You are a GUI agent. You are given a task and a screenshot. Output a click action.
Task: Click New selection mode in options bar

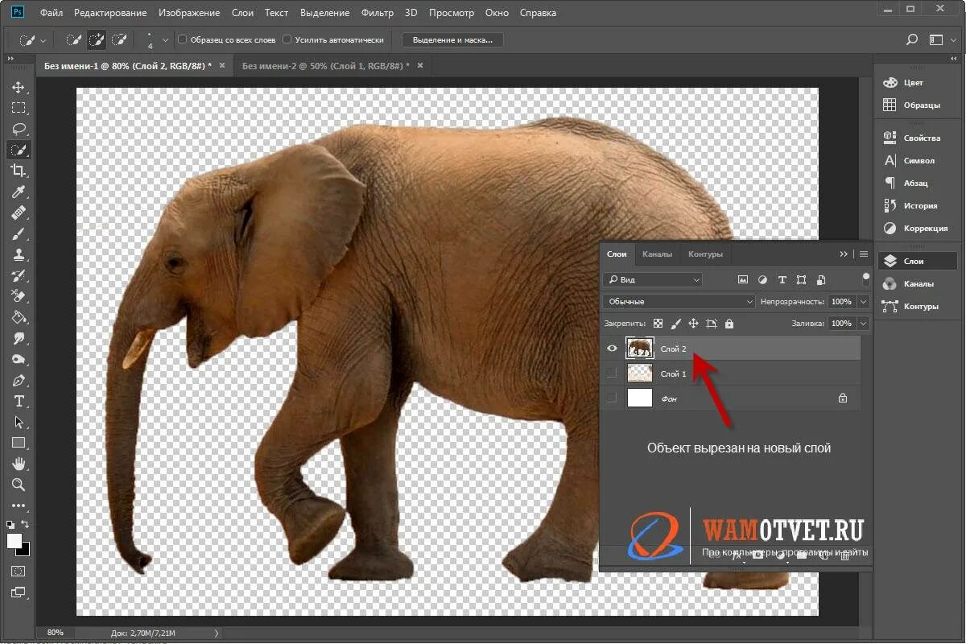[74, 39]
